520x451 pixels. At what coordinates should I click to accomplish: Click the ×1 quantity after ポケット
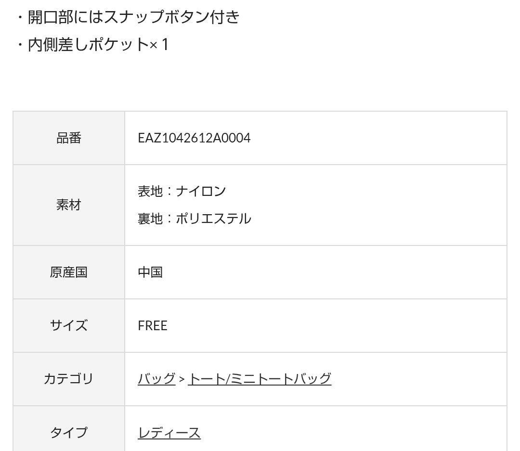click(x=159, y=45)
